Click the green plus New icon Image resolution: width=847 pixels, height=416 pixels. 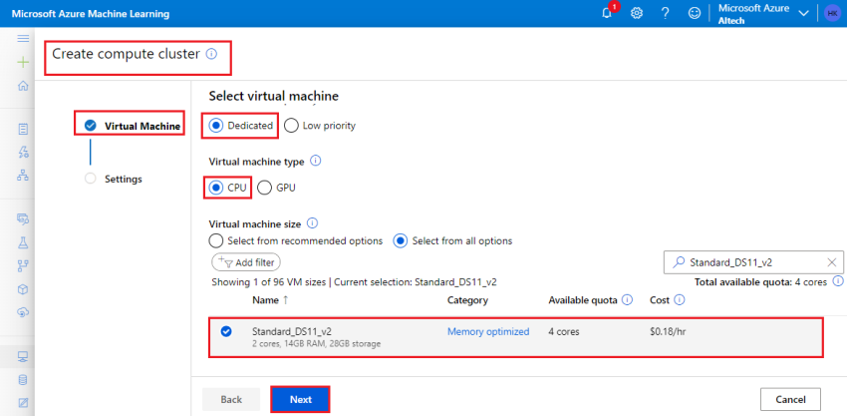click(23, 62)
